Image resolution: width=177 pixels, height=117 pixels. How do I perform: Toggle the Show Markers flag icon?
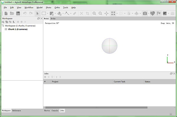tap(159, 14)
